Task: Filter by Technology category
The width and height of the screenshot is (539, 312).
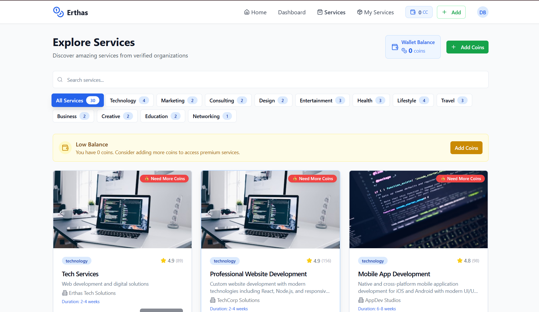Action: (129, 100)
